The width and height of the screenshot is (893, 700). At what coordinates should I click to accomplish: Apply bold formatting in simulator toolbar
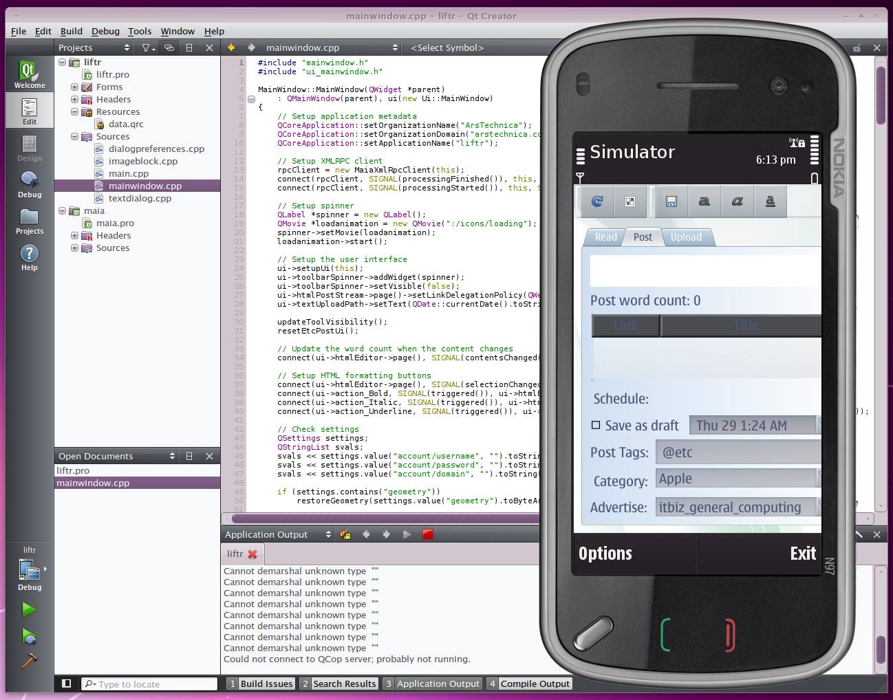tap(704, 201)
